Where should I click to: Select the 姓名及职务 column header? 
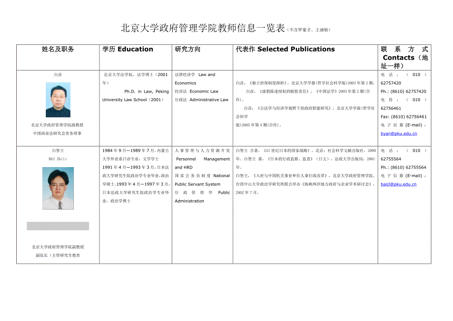tap(58, 49)
